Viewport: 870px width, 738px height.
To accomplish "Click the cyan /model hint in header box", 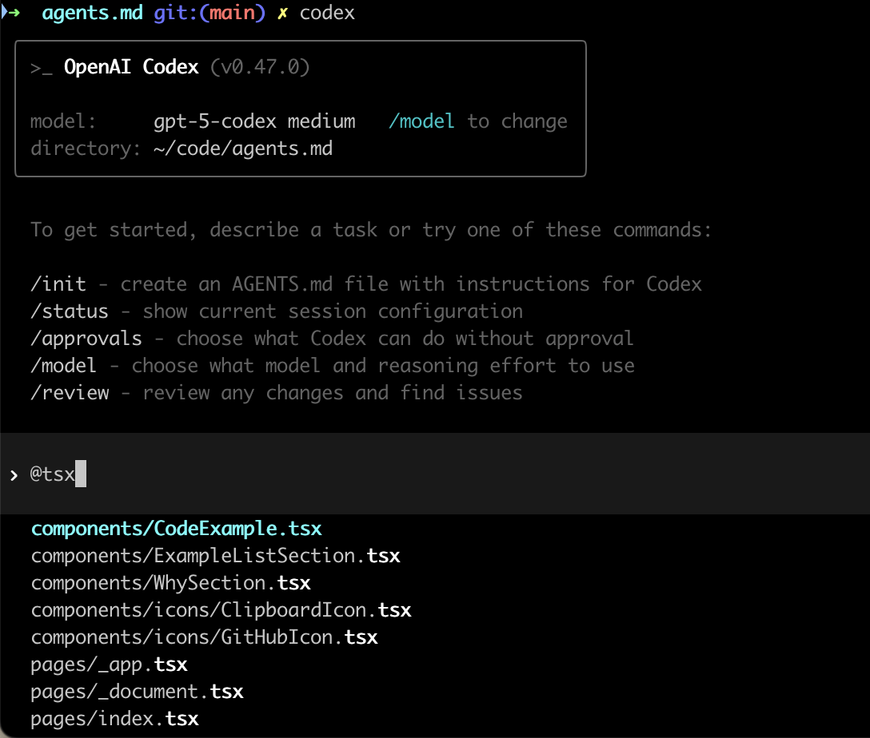I will point(421,121).
